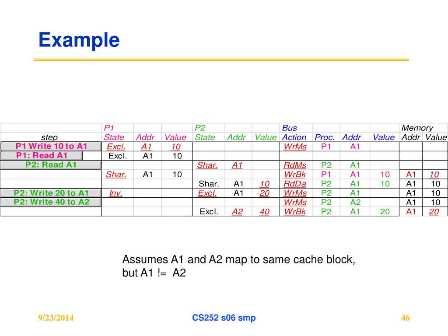The height and width of the screenshot is (336, 448).
Task: Click the red '10' P1 value in the first row
Action: (x=176, y=147)
